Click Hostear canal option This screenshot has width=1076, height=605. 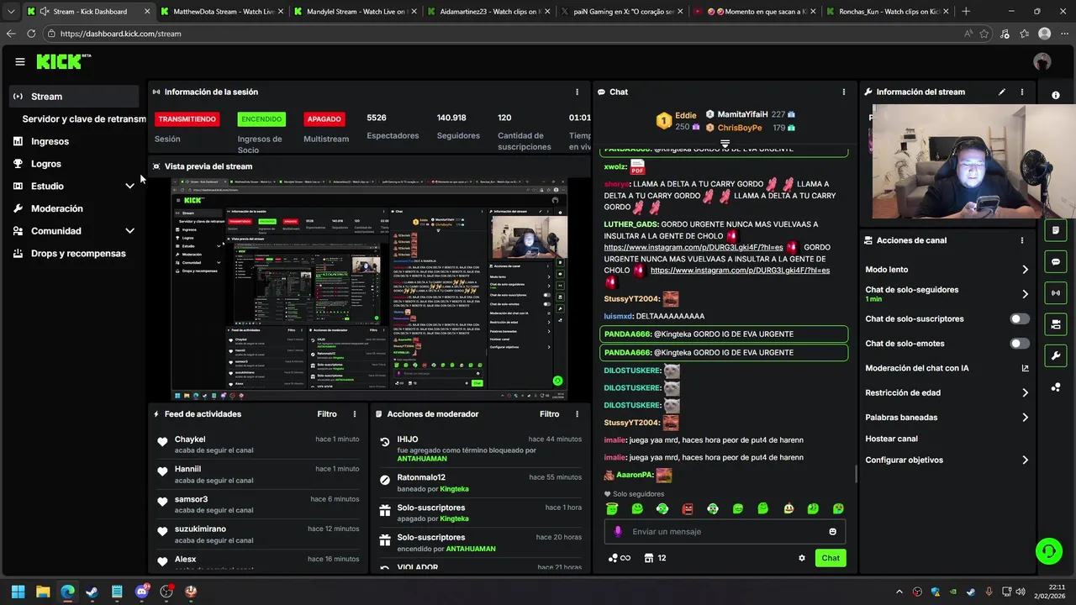pos(891,439)
